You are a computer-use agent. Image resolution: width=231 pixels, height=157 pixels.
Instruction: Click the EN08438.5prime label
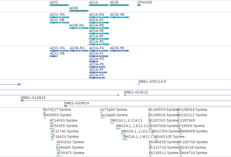click(x=194, y=131)
